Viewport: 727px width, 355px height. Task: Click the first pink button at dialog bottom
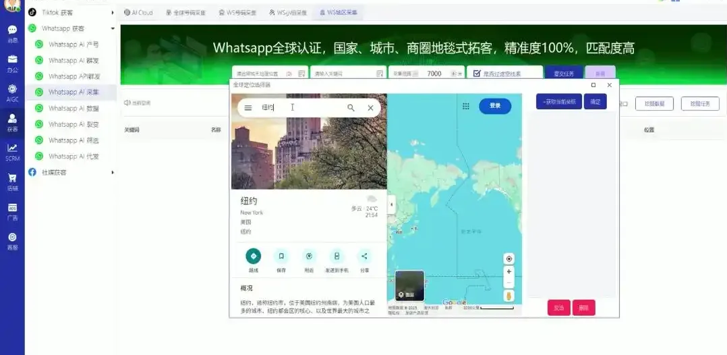pyautogui.click(x=559, y=308)
